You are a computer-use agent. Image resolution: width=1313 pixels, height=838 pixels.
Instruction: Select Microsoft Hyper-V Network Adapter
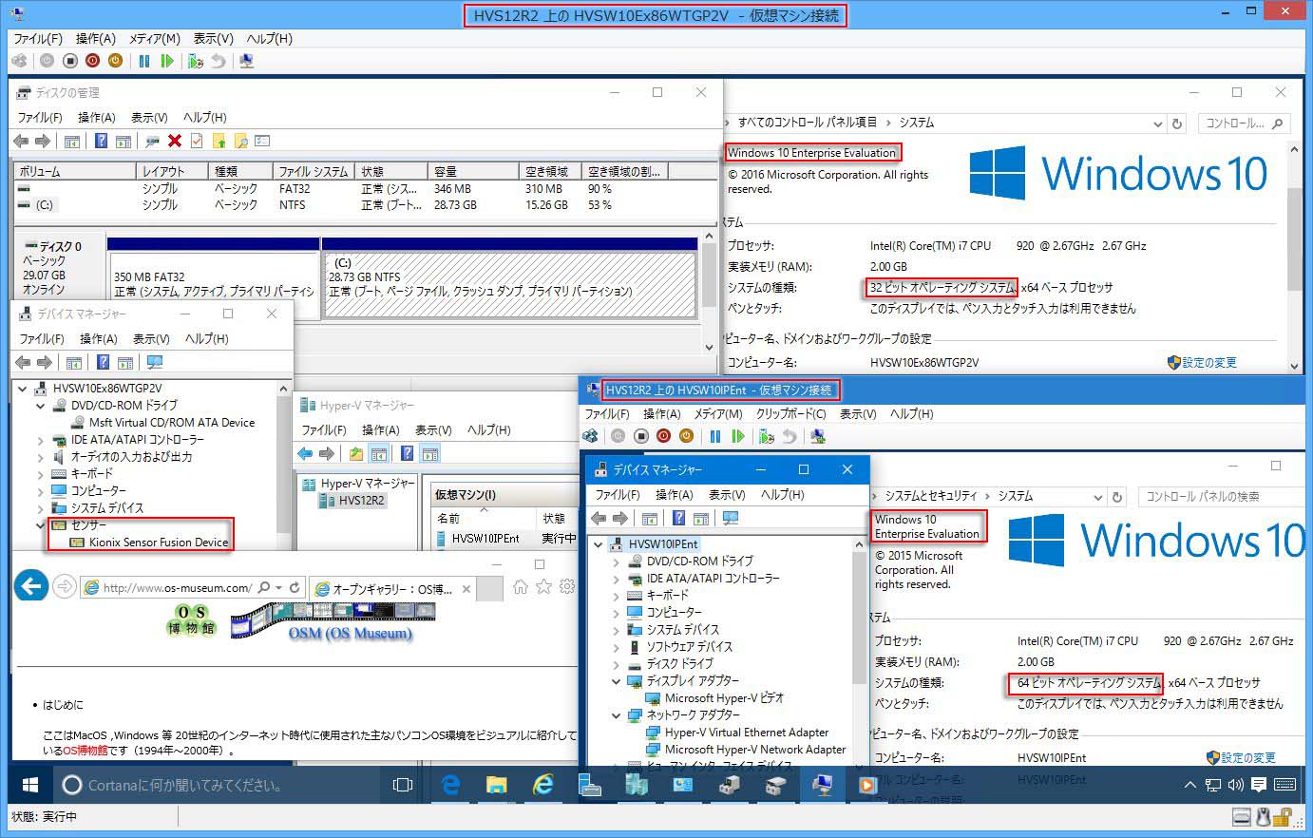[x=755, y=749]
